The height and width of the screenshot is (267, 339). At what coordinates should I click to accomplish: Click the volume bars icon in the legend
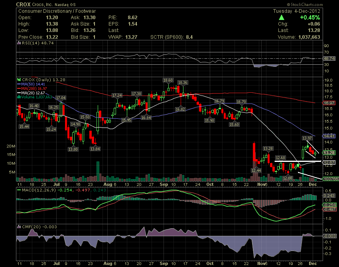point(19,97)
